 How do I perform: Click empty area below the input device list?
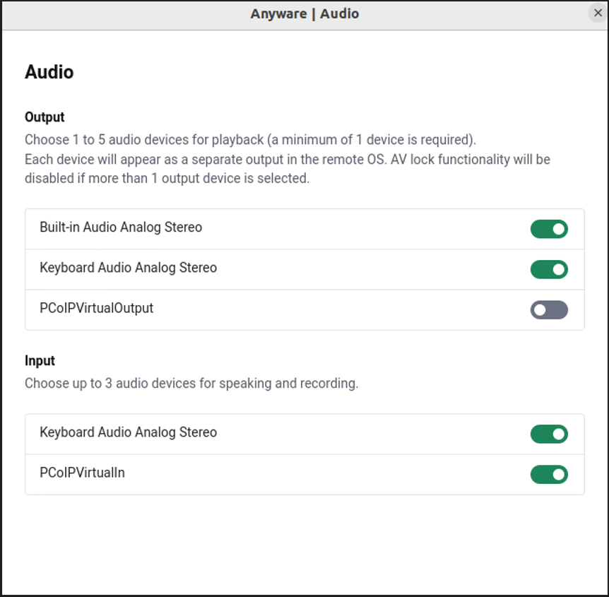point(304,544)
